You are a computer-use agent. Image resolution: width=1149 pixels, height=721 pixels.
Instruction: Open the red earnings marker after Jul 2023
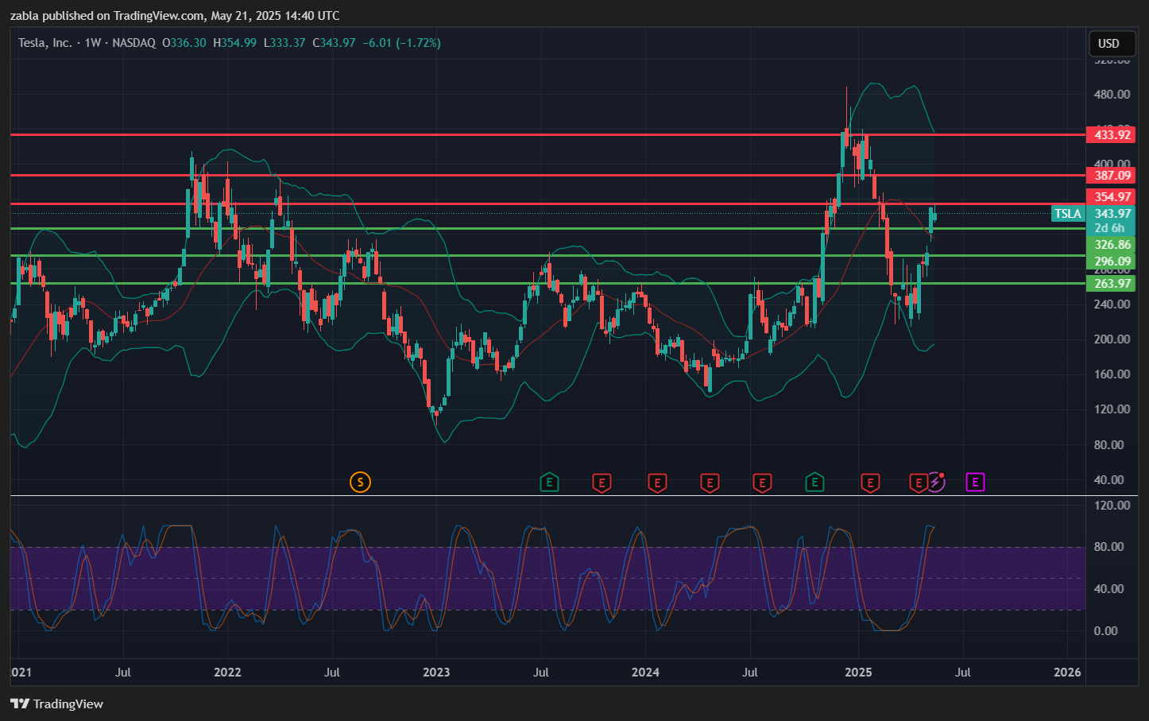602,482
